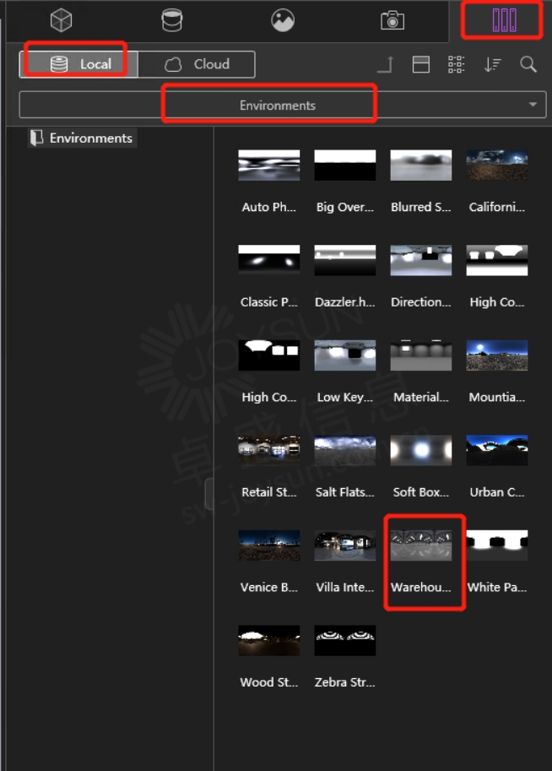Screen dimensions: 552x771
Task: Switch to the Local library
Action: tap(78, 64)
